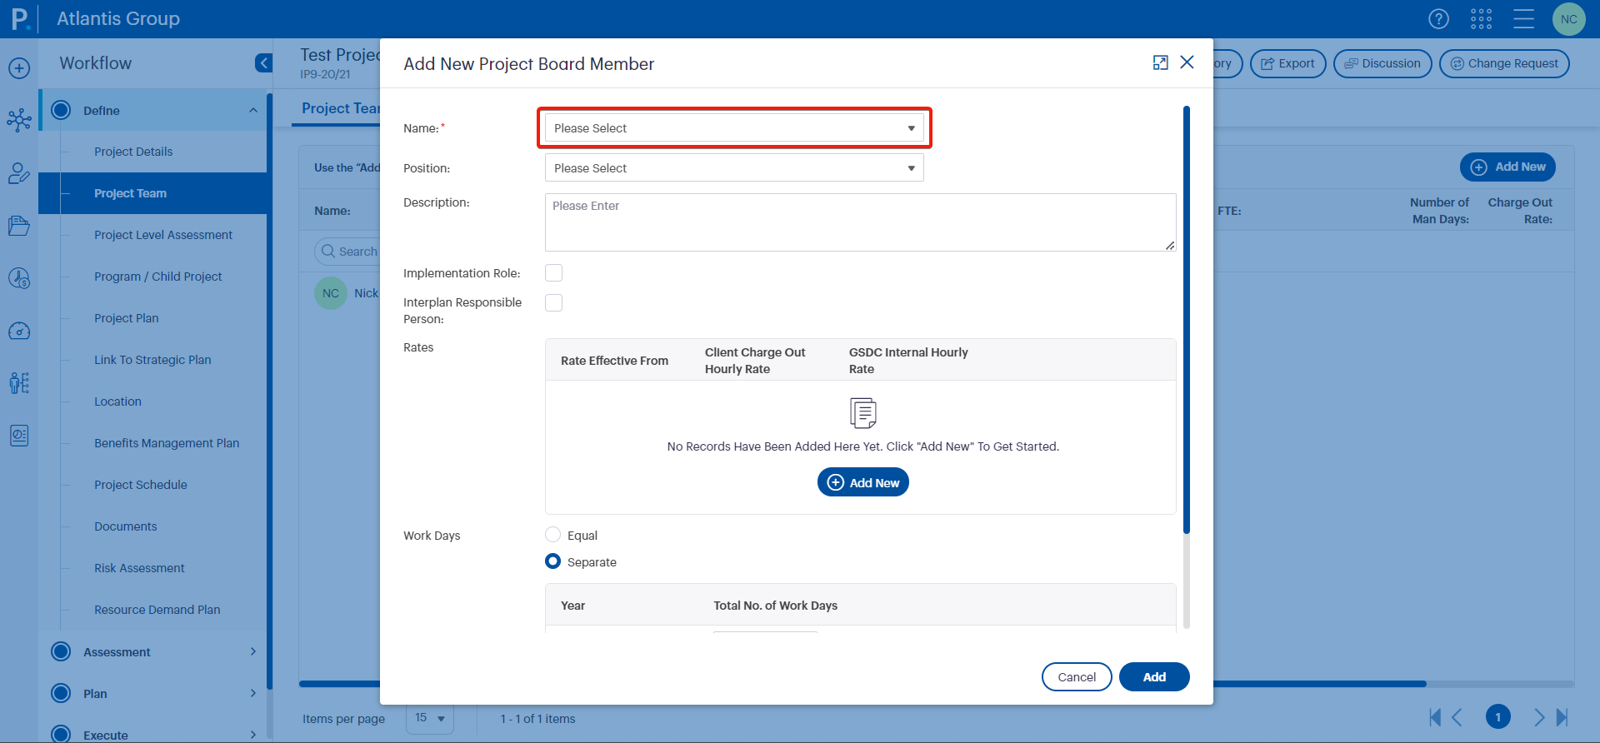
Task: Collapse the Workflow panel with arrow button
Action: (x=263, y=63)
